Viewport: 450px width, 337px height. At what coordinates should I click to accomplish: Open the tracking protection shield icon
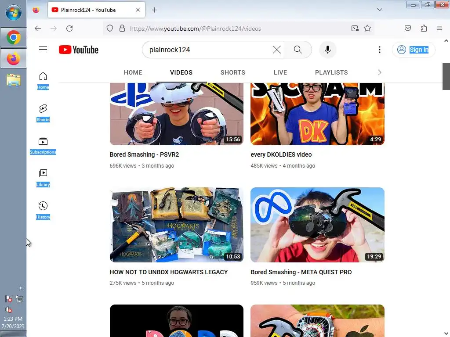point(109,29)
